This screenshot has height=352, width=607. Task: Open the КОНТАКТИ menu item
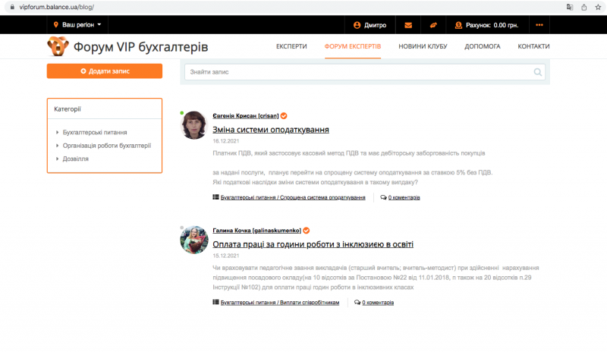[533, 46]
